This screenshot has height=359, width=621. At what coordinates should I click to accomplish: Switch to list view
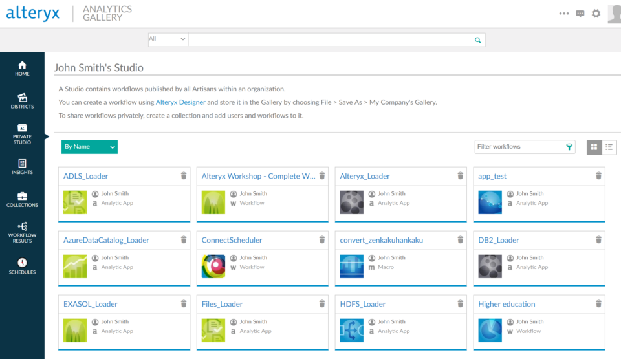[609, 147]
